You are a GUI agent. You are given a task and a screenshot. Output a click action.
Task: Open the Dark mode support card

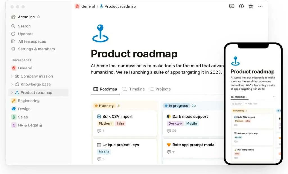point(193,124)
